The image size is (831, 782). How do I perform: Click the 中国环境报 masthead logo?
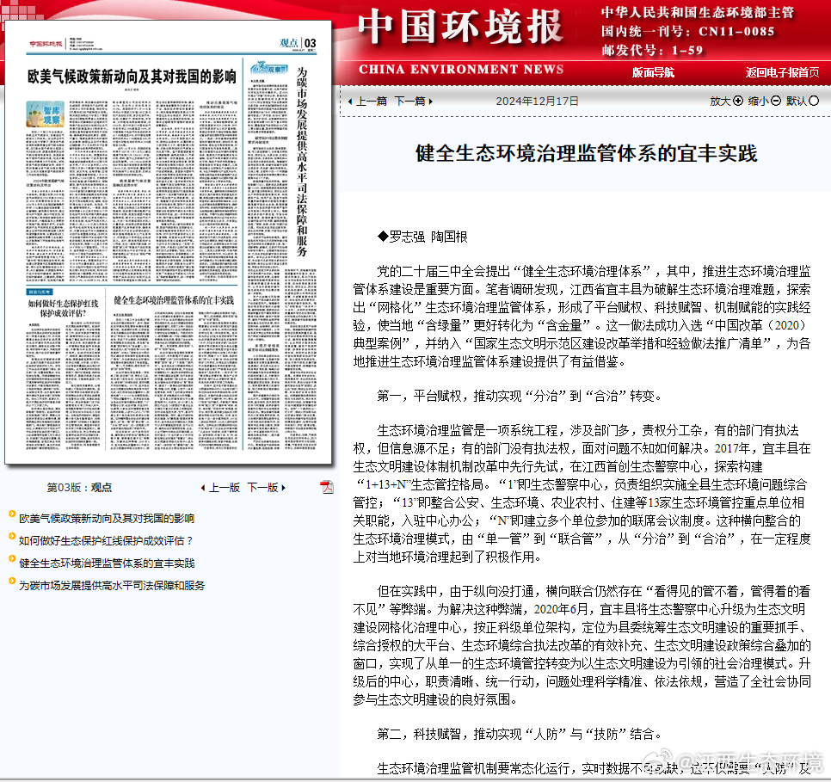click(459, 27)
